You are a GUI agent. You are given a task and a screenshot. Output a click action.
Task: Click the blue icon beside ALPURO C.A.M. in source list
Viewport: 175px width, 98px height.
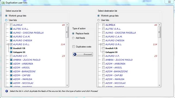11,37
